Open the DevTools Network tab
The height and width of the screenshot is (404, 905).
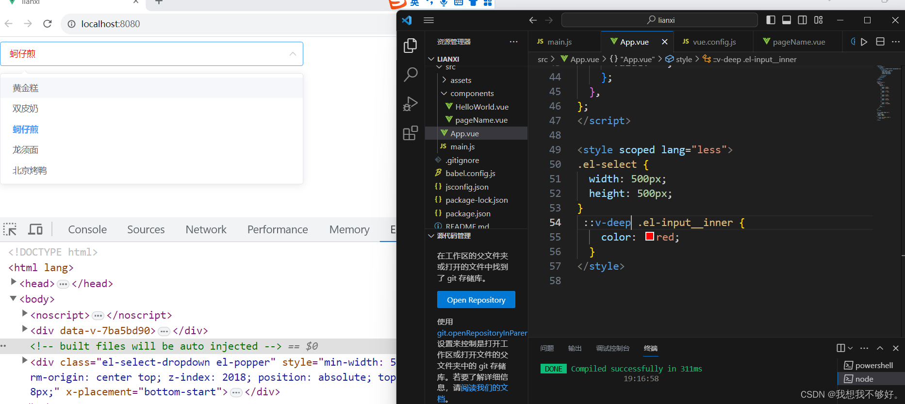click(206, 229)
